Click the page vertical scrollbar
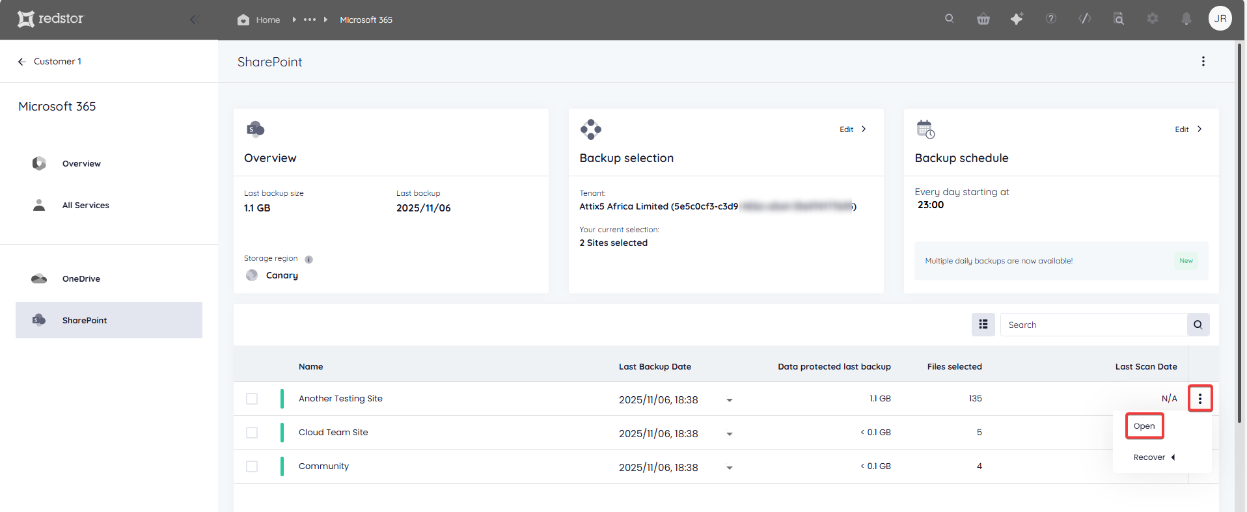 pyautogui.click(x=1240, y=232)
